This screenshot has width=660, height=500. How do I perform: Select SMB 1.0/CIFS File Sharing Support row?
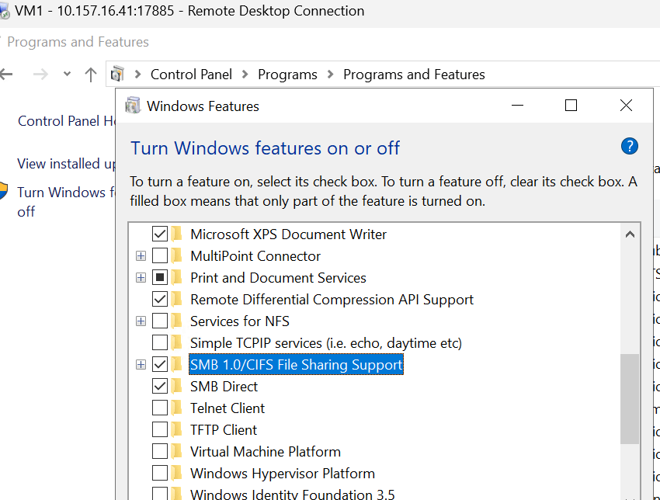coord(297,364)
